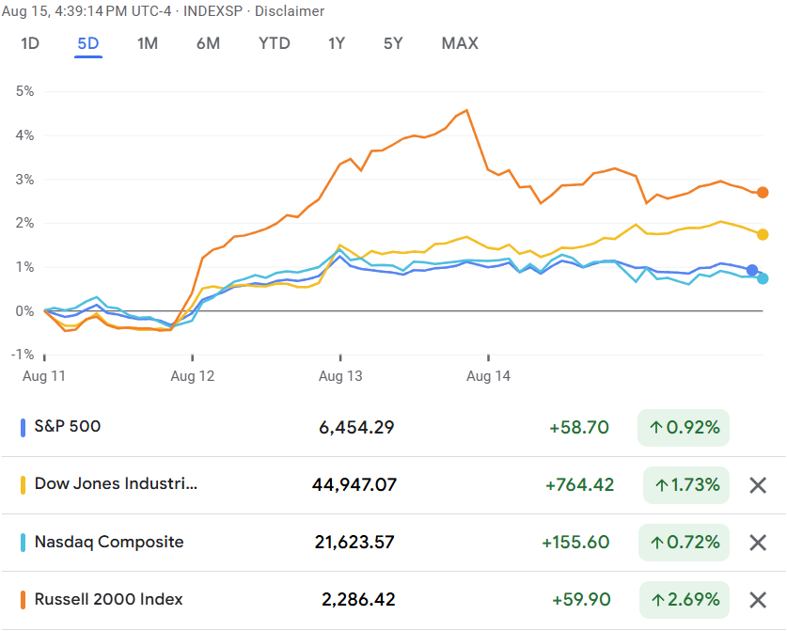Click the Aug 11 axis label
This screenshot has width=787, height=631.
[44, 376]
